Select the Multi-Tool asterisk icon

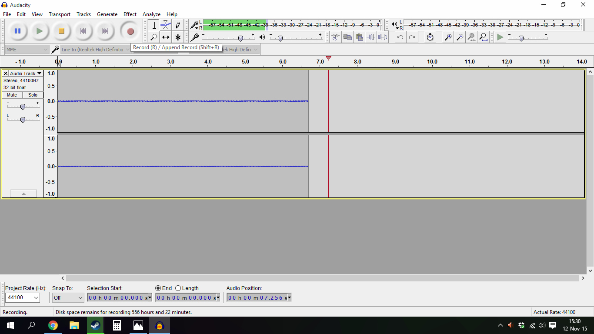point(177,37)
